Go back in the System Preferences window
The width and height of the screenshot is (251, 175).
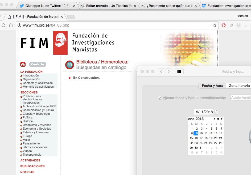pos(161,71)
